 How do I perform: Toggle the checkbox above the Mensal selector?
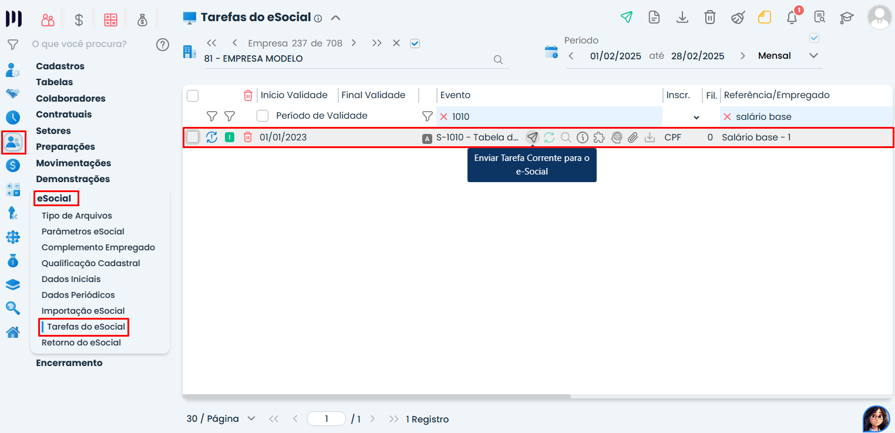click(x=814, y=38)
